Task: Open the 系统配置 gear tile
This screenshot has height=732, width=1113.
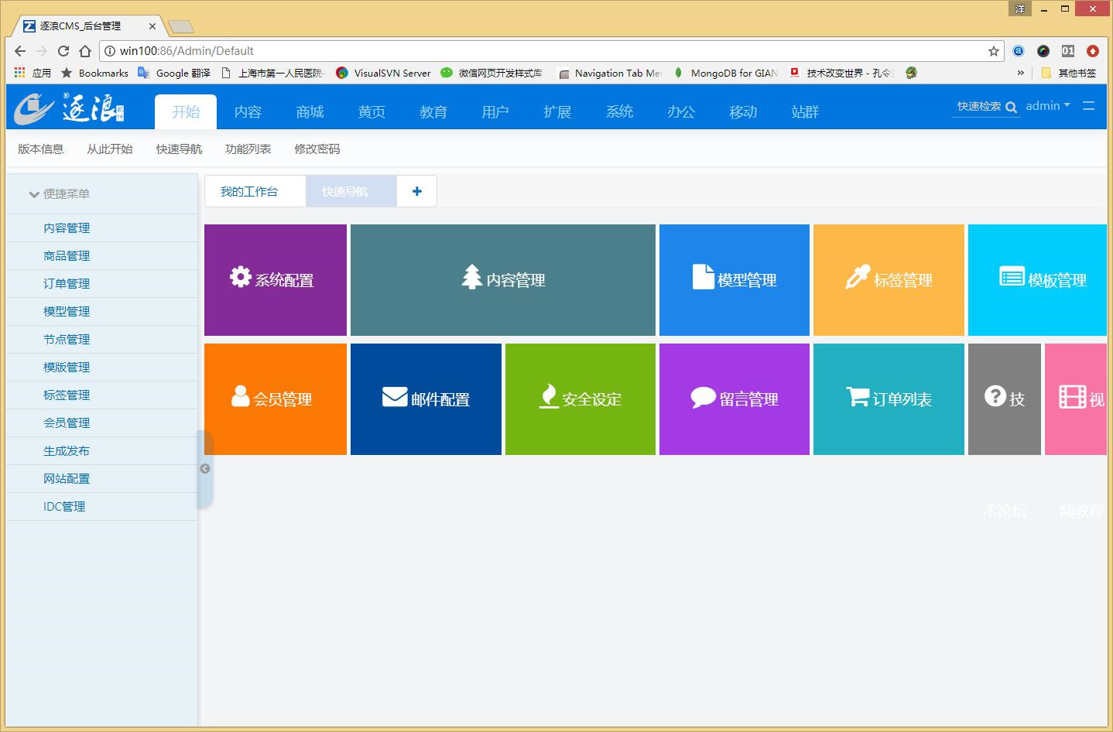Action: (276, 280)
